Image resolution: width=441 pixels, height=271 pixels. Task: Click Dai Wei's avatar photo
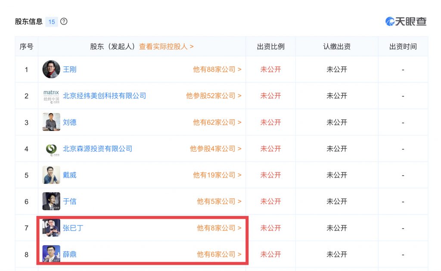point(51,175)
